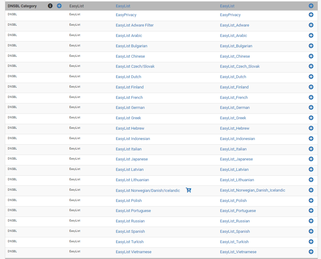Open the EasyList Czech/Slovak link
The height and width of the screenshot is (259, 321).
pos(135,67)
